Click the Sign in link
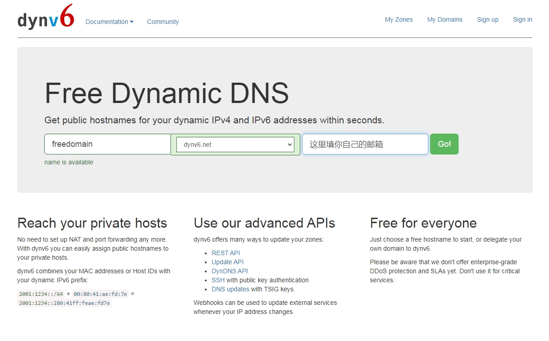The height and width of the screenshot is (341, 549). pyautogui.click(x=522, y=19)
